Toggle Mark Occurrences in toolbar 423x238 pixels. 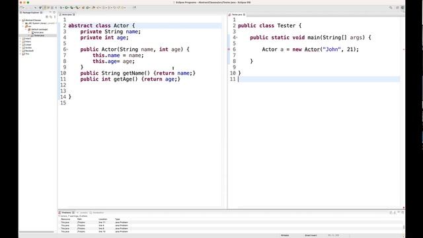tap(45, 7)
